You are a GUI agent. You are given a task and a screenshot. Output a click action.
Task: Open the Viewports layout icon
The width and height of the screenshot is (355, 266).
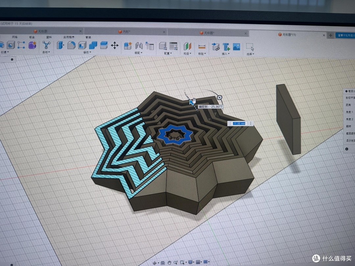[205, 261]
